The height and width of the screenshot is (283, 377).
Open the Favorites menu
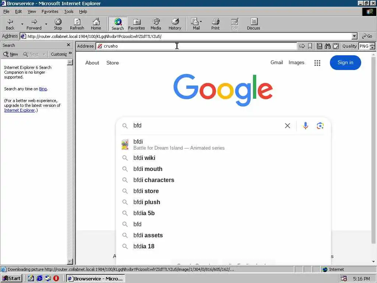tap(50, 11)
